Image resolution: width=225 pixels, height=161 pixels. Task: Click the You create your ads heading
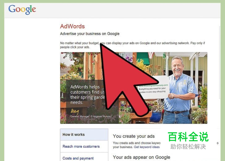134,136
